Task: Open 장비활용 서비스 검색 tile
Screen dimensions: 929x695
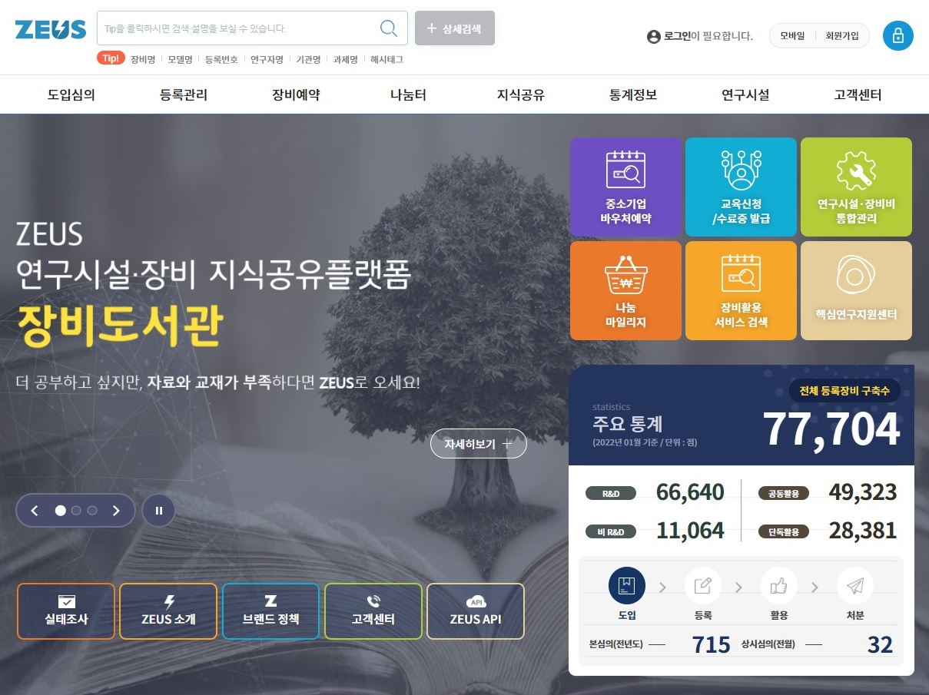Action: 741,290
